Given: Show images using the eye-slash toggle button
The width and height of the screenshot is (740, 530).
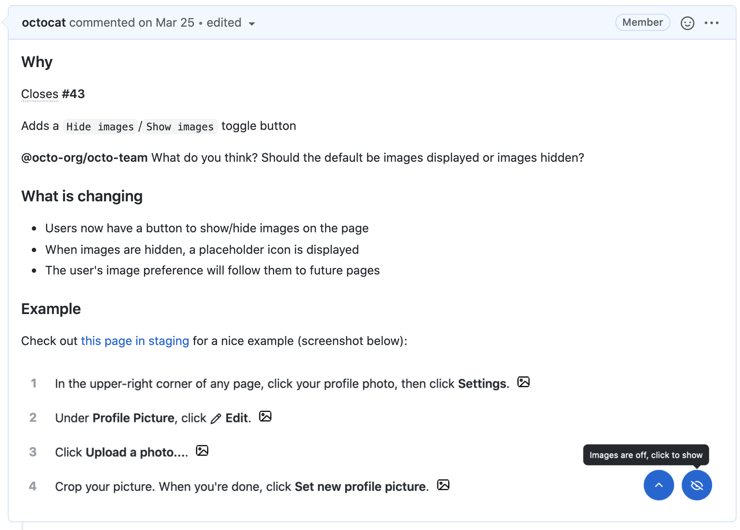Looking at the screenshot, I should (697, 485).
